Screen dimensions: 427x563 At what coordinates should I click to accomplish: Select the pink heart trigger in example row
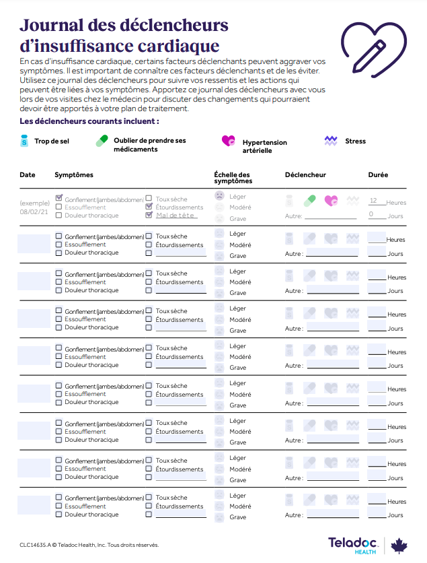331,200
